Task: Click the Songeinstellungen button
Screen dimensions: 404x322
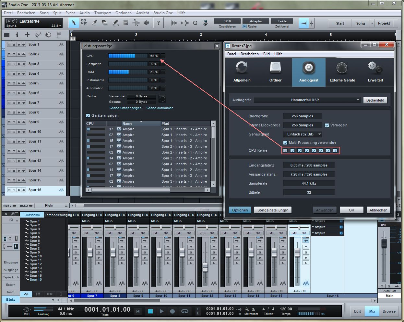Action: coord(273,210)
